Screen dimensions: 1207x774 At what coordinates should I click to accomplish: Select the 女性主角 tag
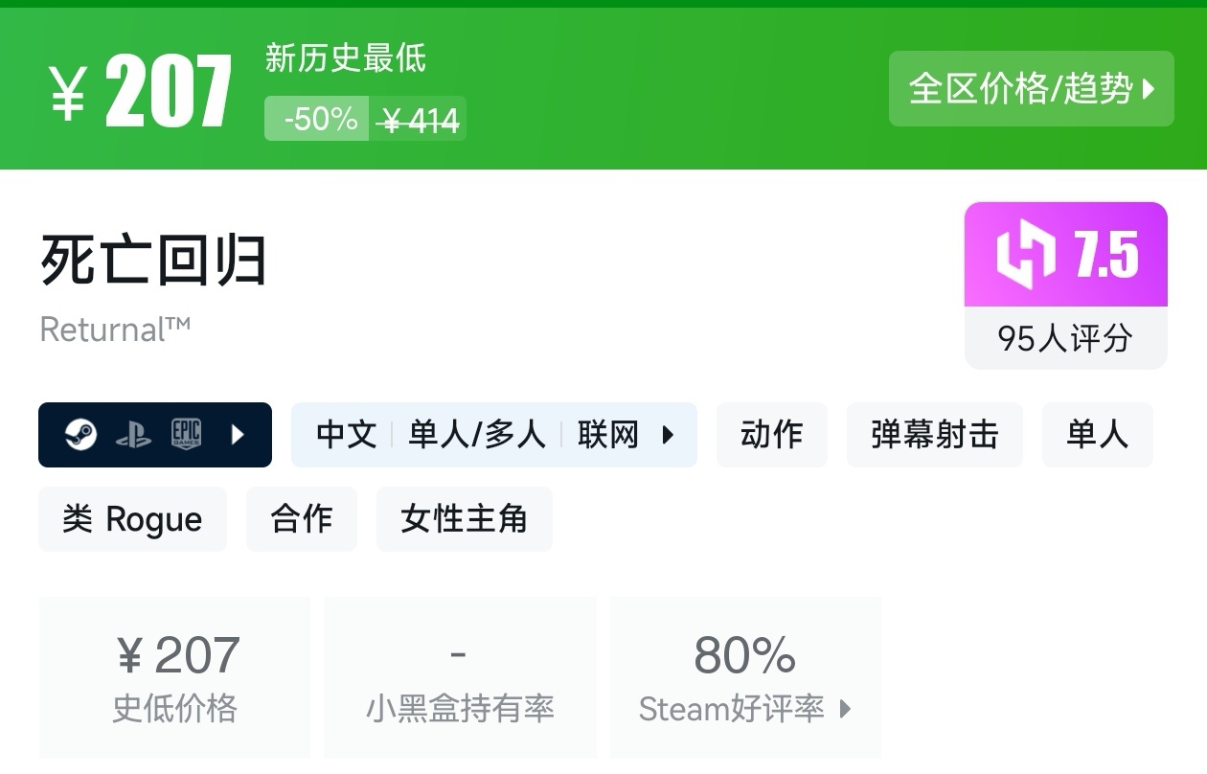pos(464,519)
